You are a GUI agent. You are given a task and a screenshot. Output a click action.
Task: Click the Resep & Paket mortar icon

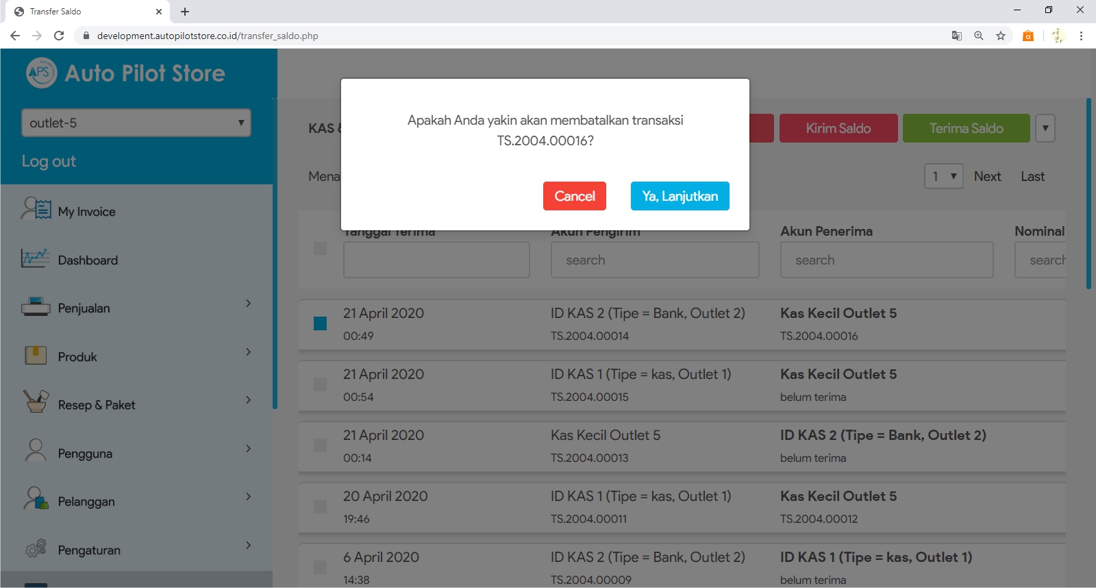pyautogui.click(x=36, y=402)
